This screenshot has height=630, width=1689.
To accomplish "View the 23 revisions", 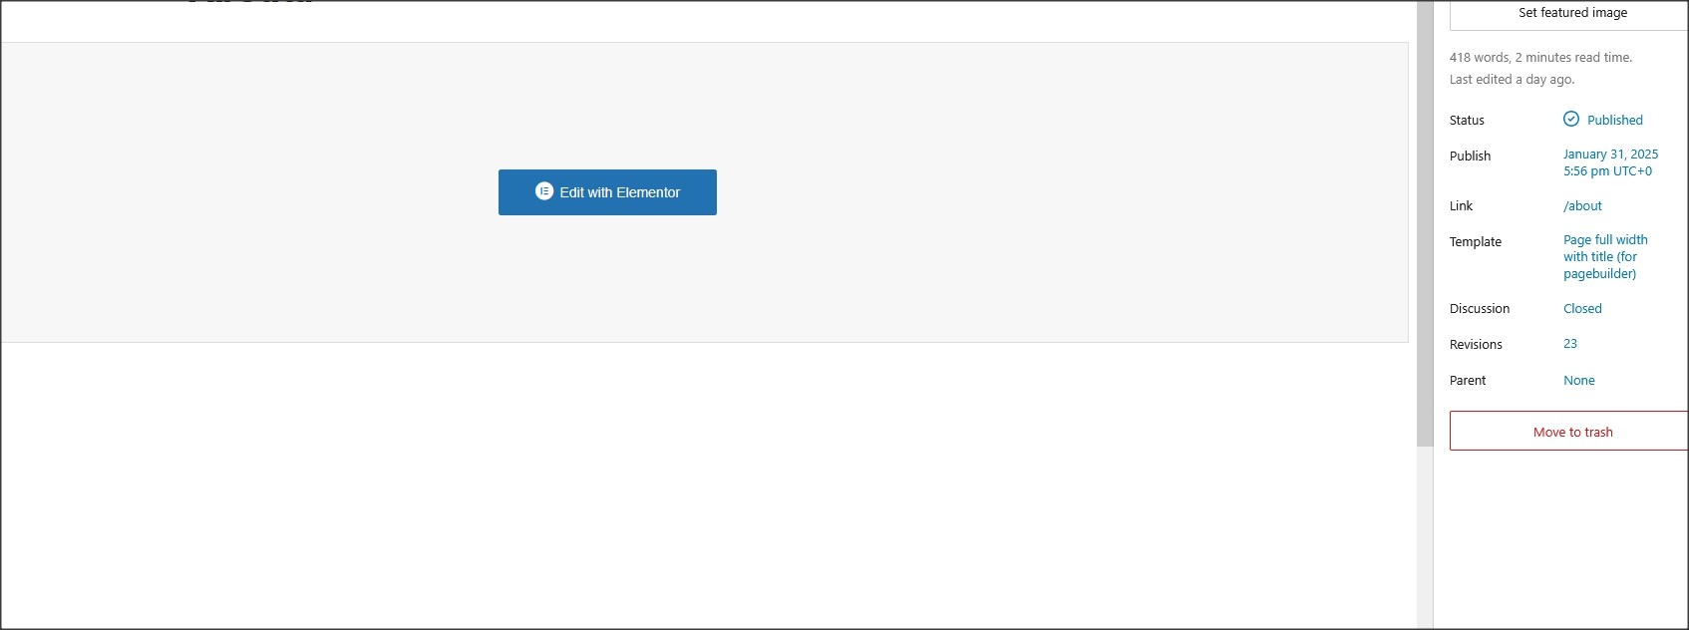I will point(1570,344).
